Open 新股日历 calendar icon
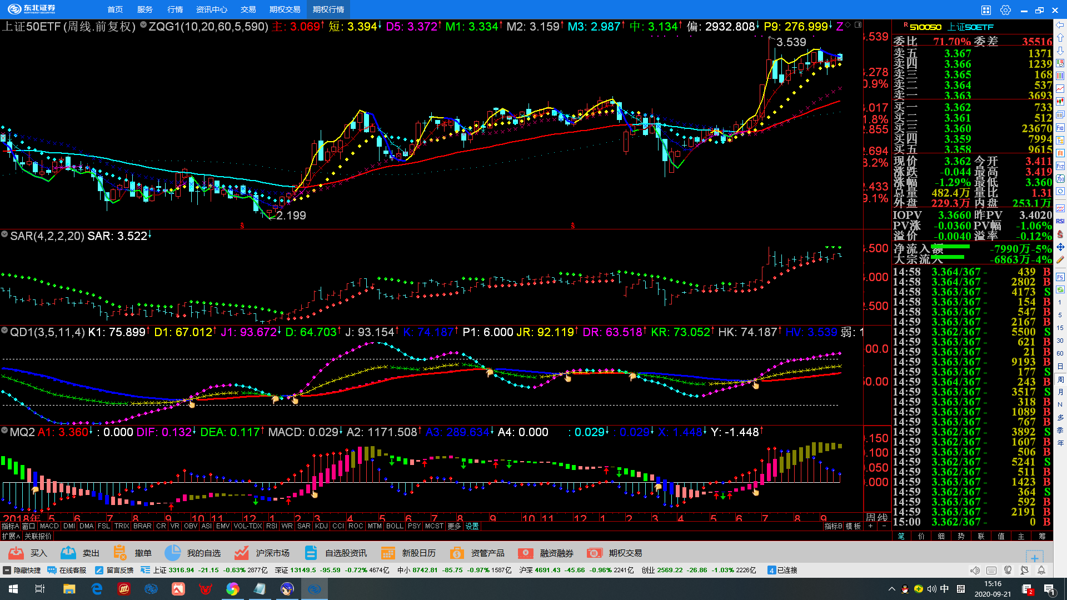This screenshot has height=600, width=1067. 388,553
